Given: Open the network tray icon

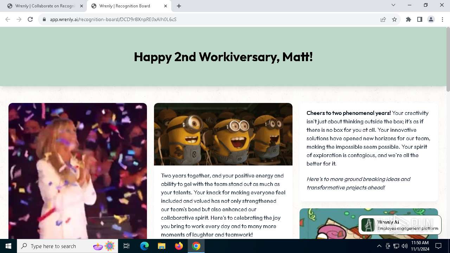Looking at the screenshot, I should click(396, 246).
